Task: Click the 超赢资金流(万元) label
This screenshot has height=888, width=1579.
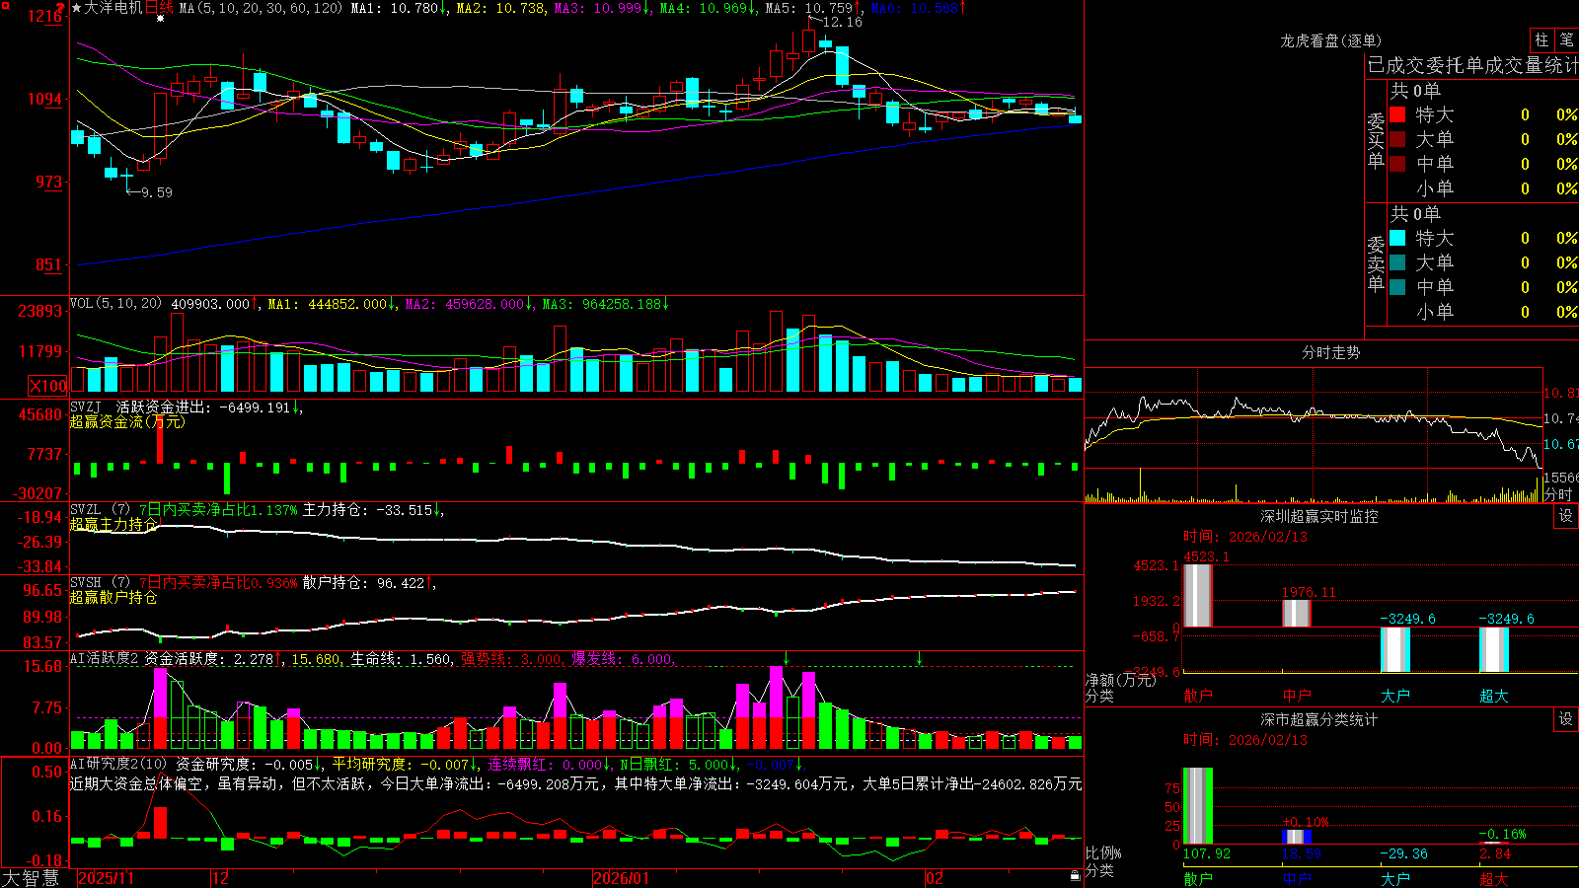Action: point(127,421)
